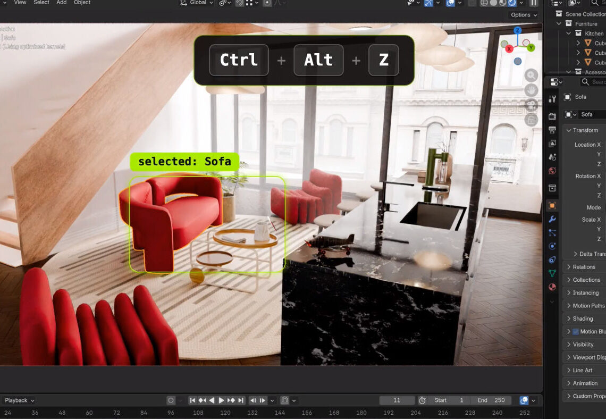Screen dimensions: 606x419
Task: Click the outliner filter search magnifier
Action: click(594, 3)
